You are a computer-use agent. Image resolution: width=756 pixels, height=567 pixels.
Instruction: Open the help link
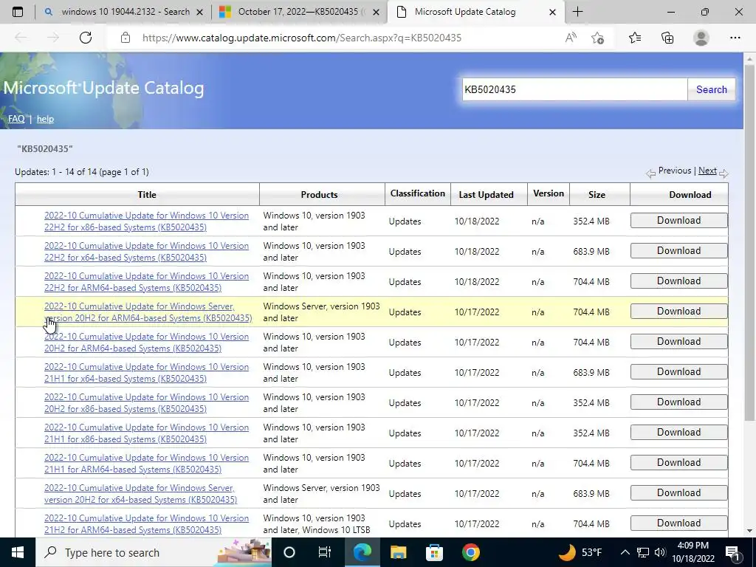click(x=45, y=119)
